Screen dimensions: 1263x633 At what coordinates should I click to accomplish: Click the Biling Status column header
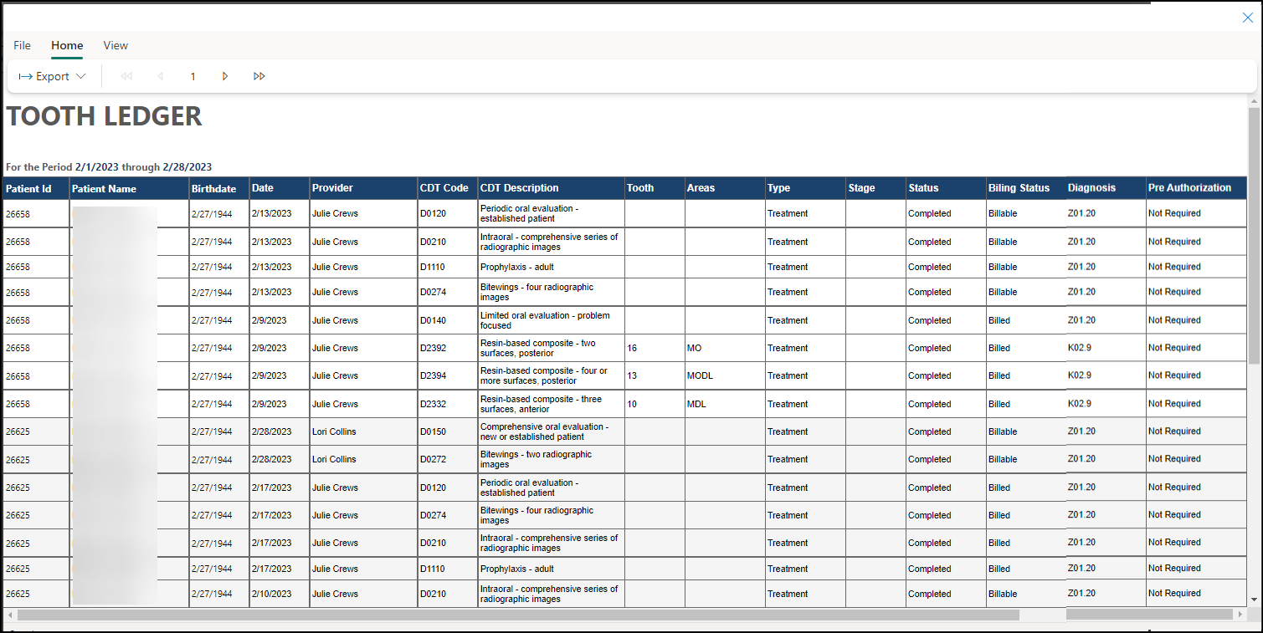coord(1026,188)
